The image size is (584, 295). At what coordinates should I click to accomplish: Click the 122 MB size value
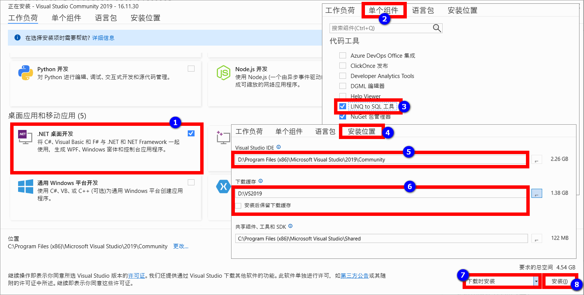559,238
